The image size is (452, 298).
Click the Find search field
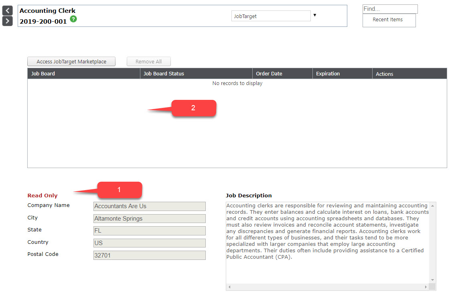390,9
